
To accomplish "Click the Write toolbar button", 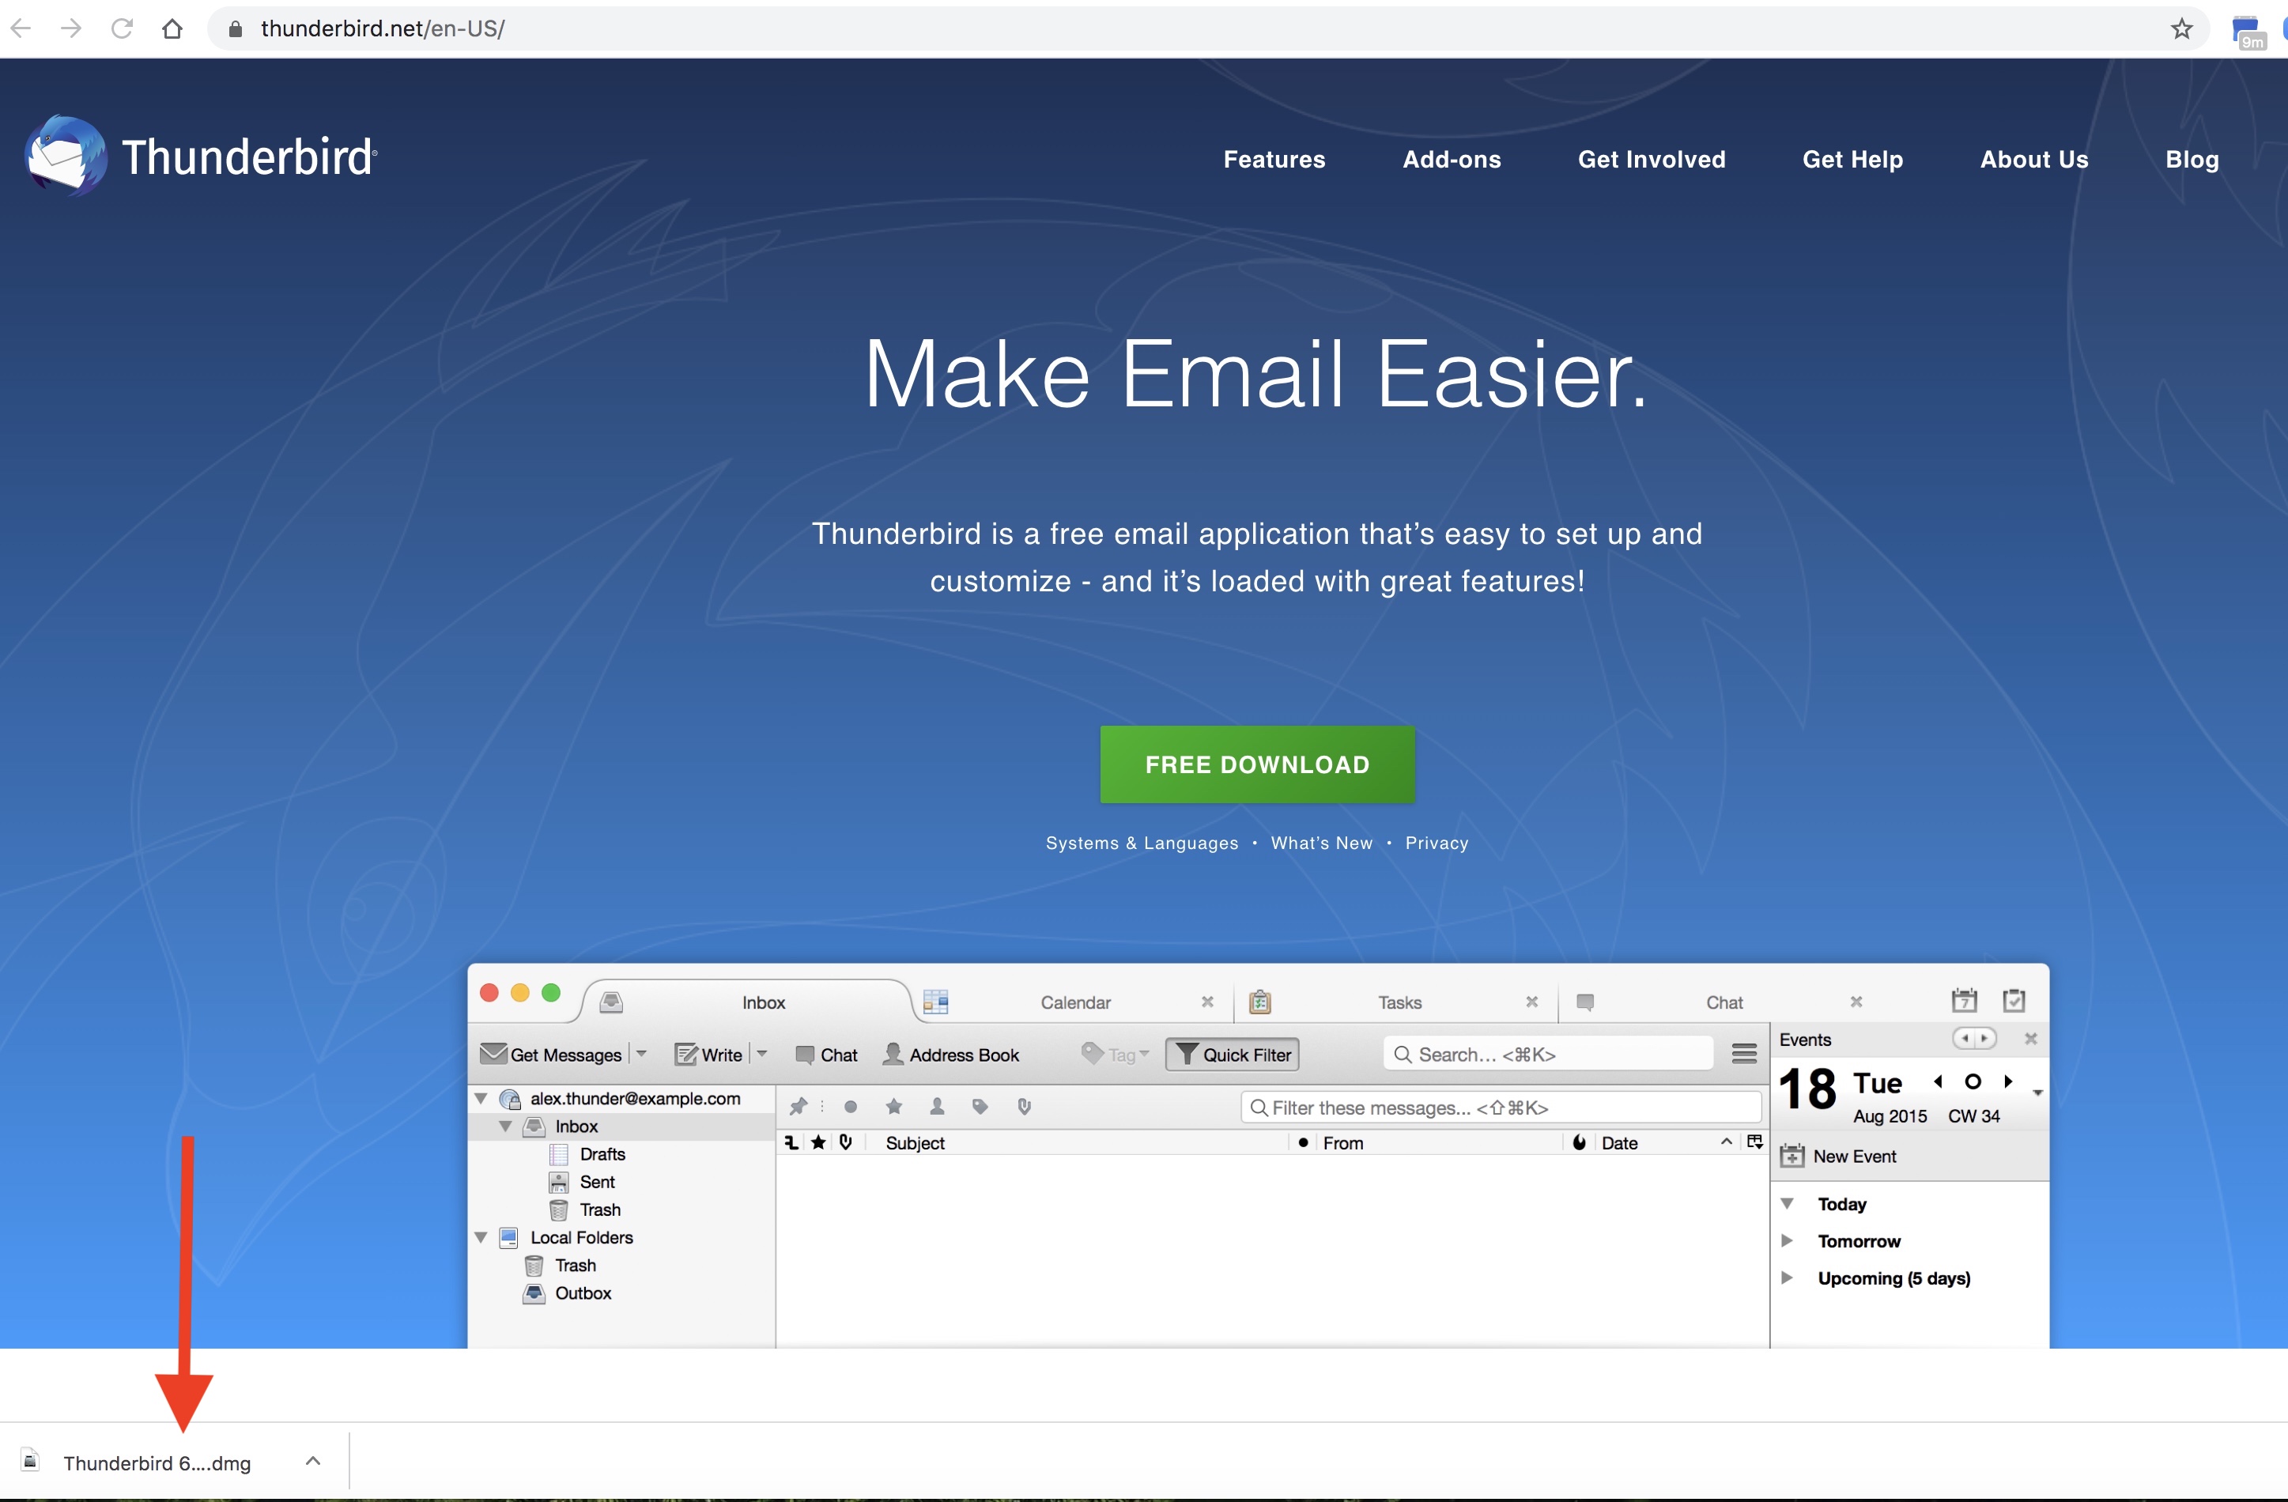I will 708,1055.
